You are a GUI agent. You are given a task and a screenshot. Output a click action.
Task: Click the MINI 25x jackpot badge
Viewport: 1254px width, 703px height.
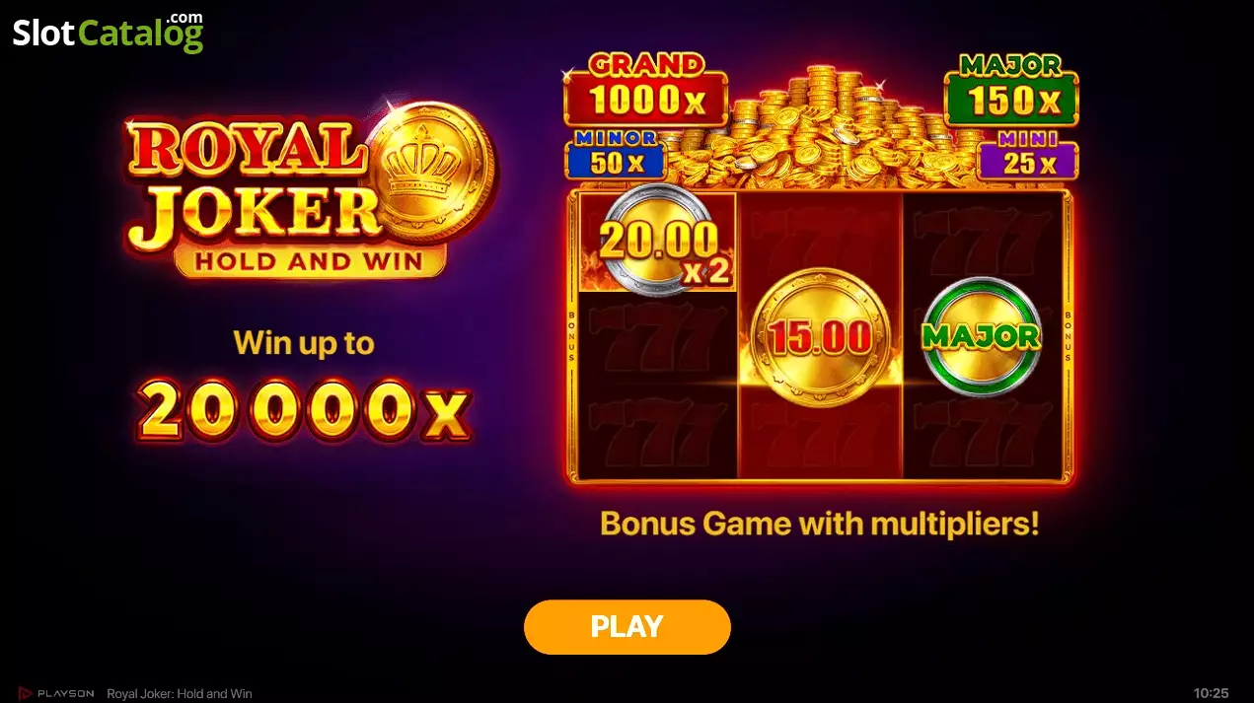[1028, 157]
